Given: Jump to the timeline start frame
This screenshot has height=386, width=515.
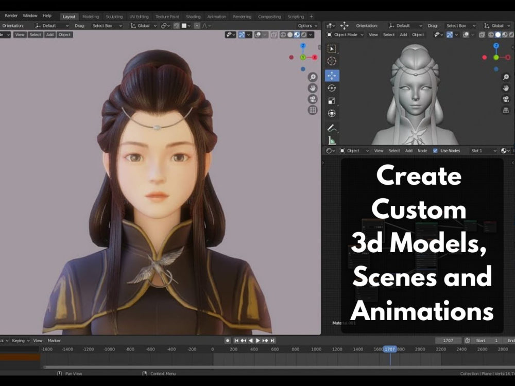Looking at the screenshot, I should [x=236, y=341].
